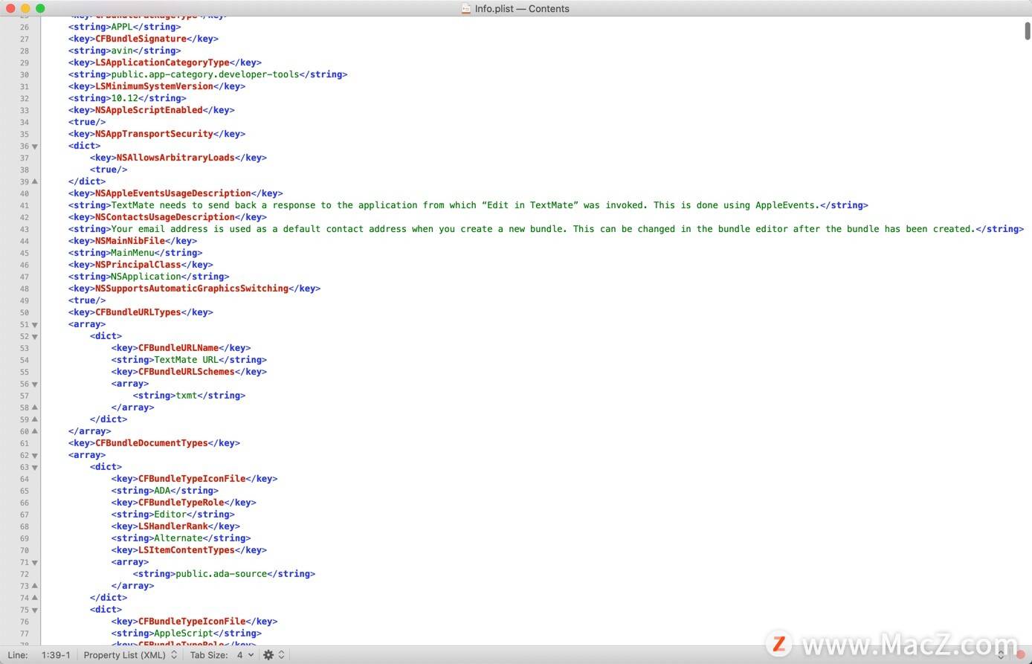
Task: Click the CFBundleURLSchemes key
Action: tap(187, 372)
